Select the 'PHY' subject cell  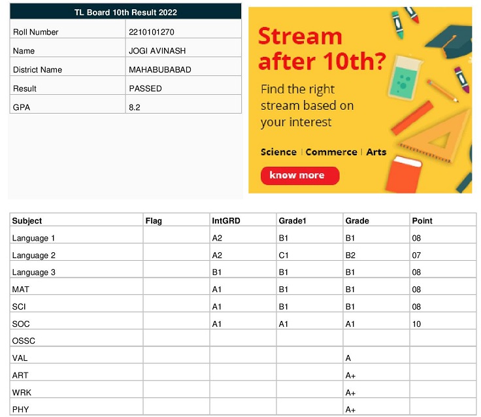[76, 407]
